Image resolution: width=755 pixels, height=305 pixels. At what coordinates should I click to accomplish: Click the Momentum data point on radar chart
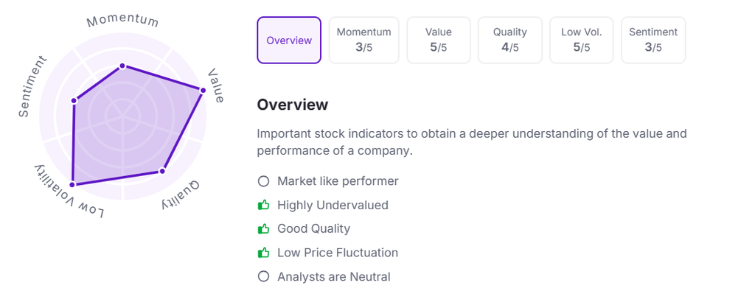[x=122, y=66]
